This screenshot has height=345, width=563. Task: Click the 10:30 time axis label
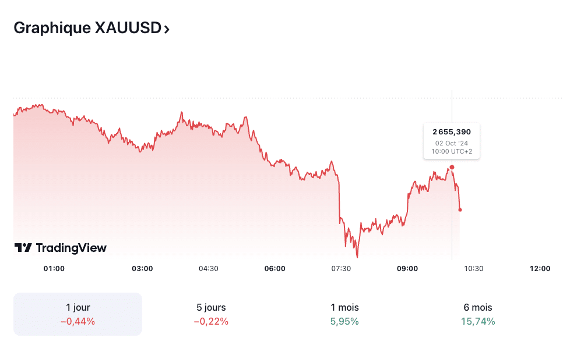[x=473, y=268]
